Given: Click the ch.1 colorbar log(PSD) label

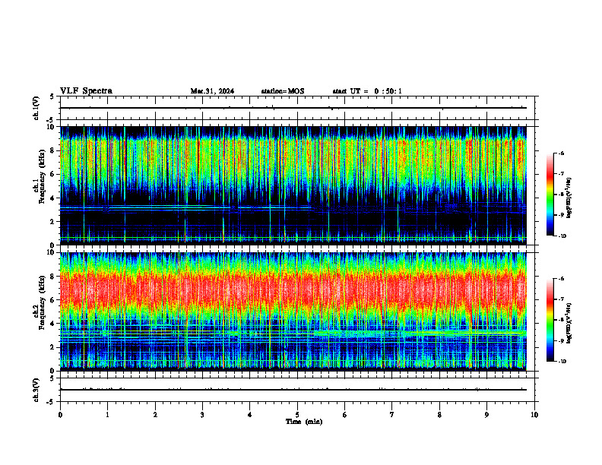Looking at the screenshot, I should tap(569, 198).
